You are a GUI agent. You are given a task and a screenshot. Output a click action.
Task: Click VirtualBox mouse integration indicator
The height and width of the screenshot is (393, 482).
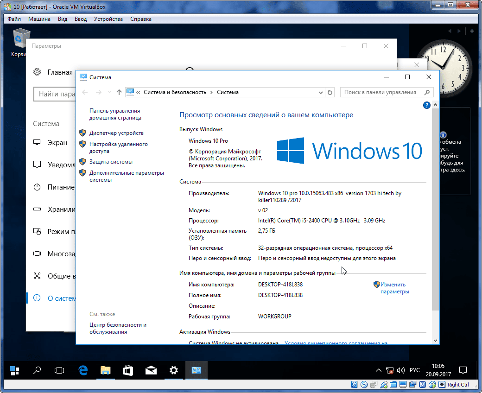(432, 384)
